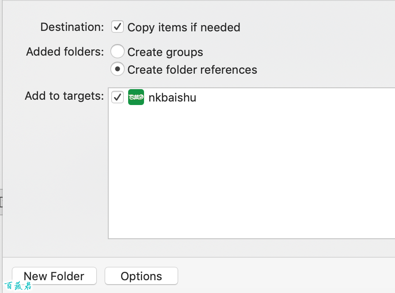Toggle the Copy items if needed checkbox
The height and width of the screenshot is (293, 395).
click(118, 26)
